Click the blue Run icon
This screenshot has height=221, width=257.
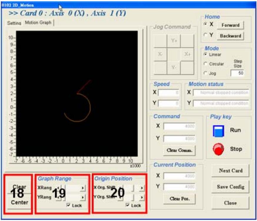tap(218, 131)
